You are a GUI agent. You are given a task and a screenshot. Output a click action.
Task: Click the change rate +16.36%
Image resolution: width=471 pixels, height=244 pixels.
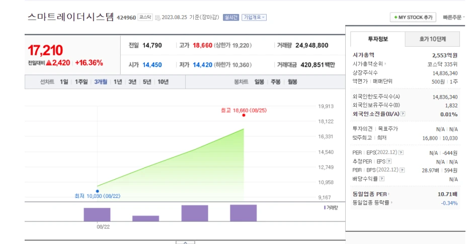pyautogui.click(x=89, y=63)
